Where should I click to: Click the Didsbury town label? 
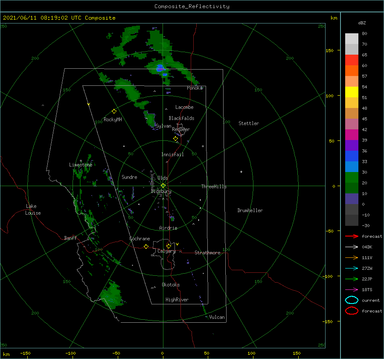161,191
